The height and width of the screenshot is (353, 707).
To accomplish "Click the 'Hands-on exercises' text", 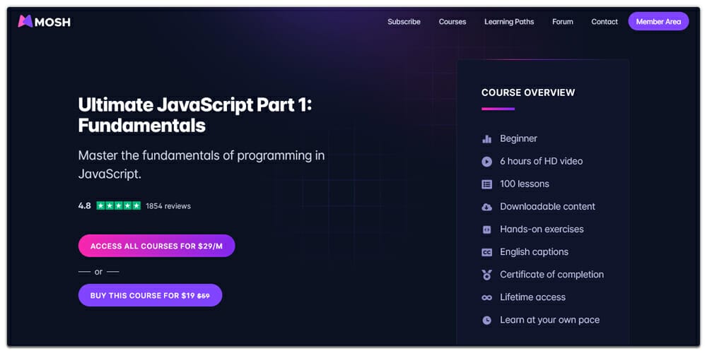I will pos(542,229).
